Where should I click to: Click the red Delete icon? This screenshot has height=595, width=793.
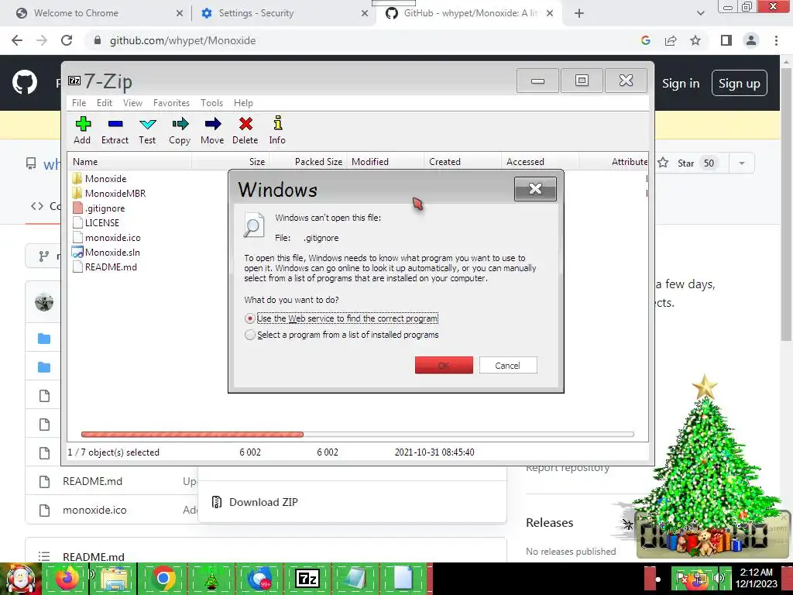tap(245, 130)
